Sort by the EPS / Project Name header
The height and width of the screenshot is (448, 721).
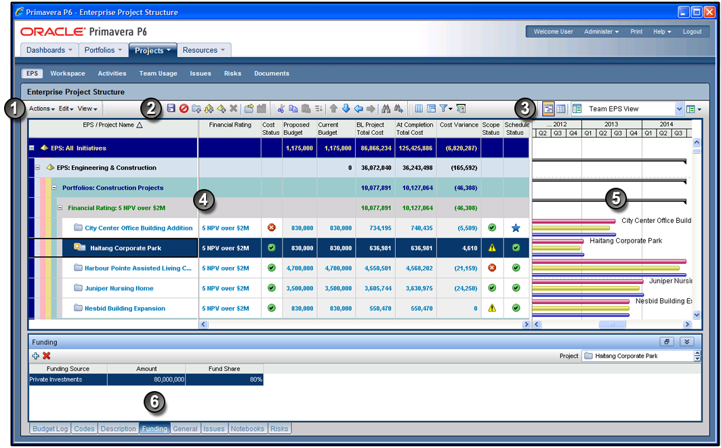tap(113, 128)
